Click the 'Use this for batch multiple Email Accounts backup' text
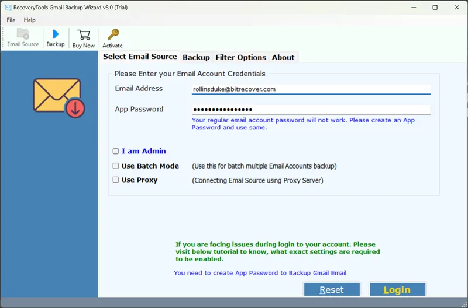This screenshot has width=468, height=308. click(x=264, y=166)
